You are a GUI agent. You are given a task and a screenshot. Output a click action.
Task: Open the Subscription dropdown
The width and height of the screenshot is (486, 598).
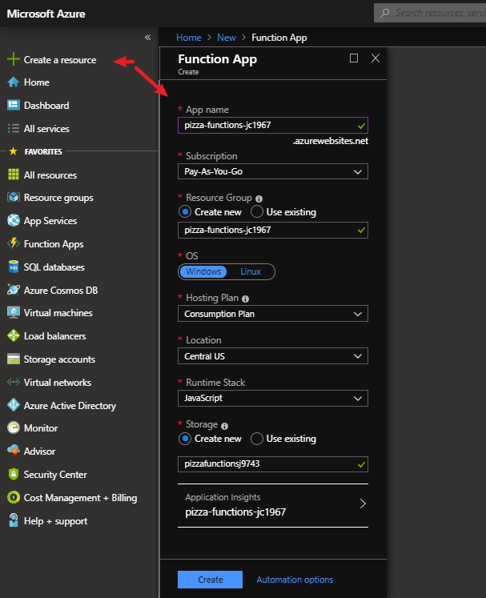point(273,171)
